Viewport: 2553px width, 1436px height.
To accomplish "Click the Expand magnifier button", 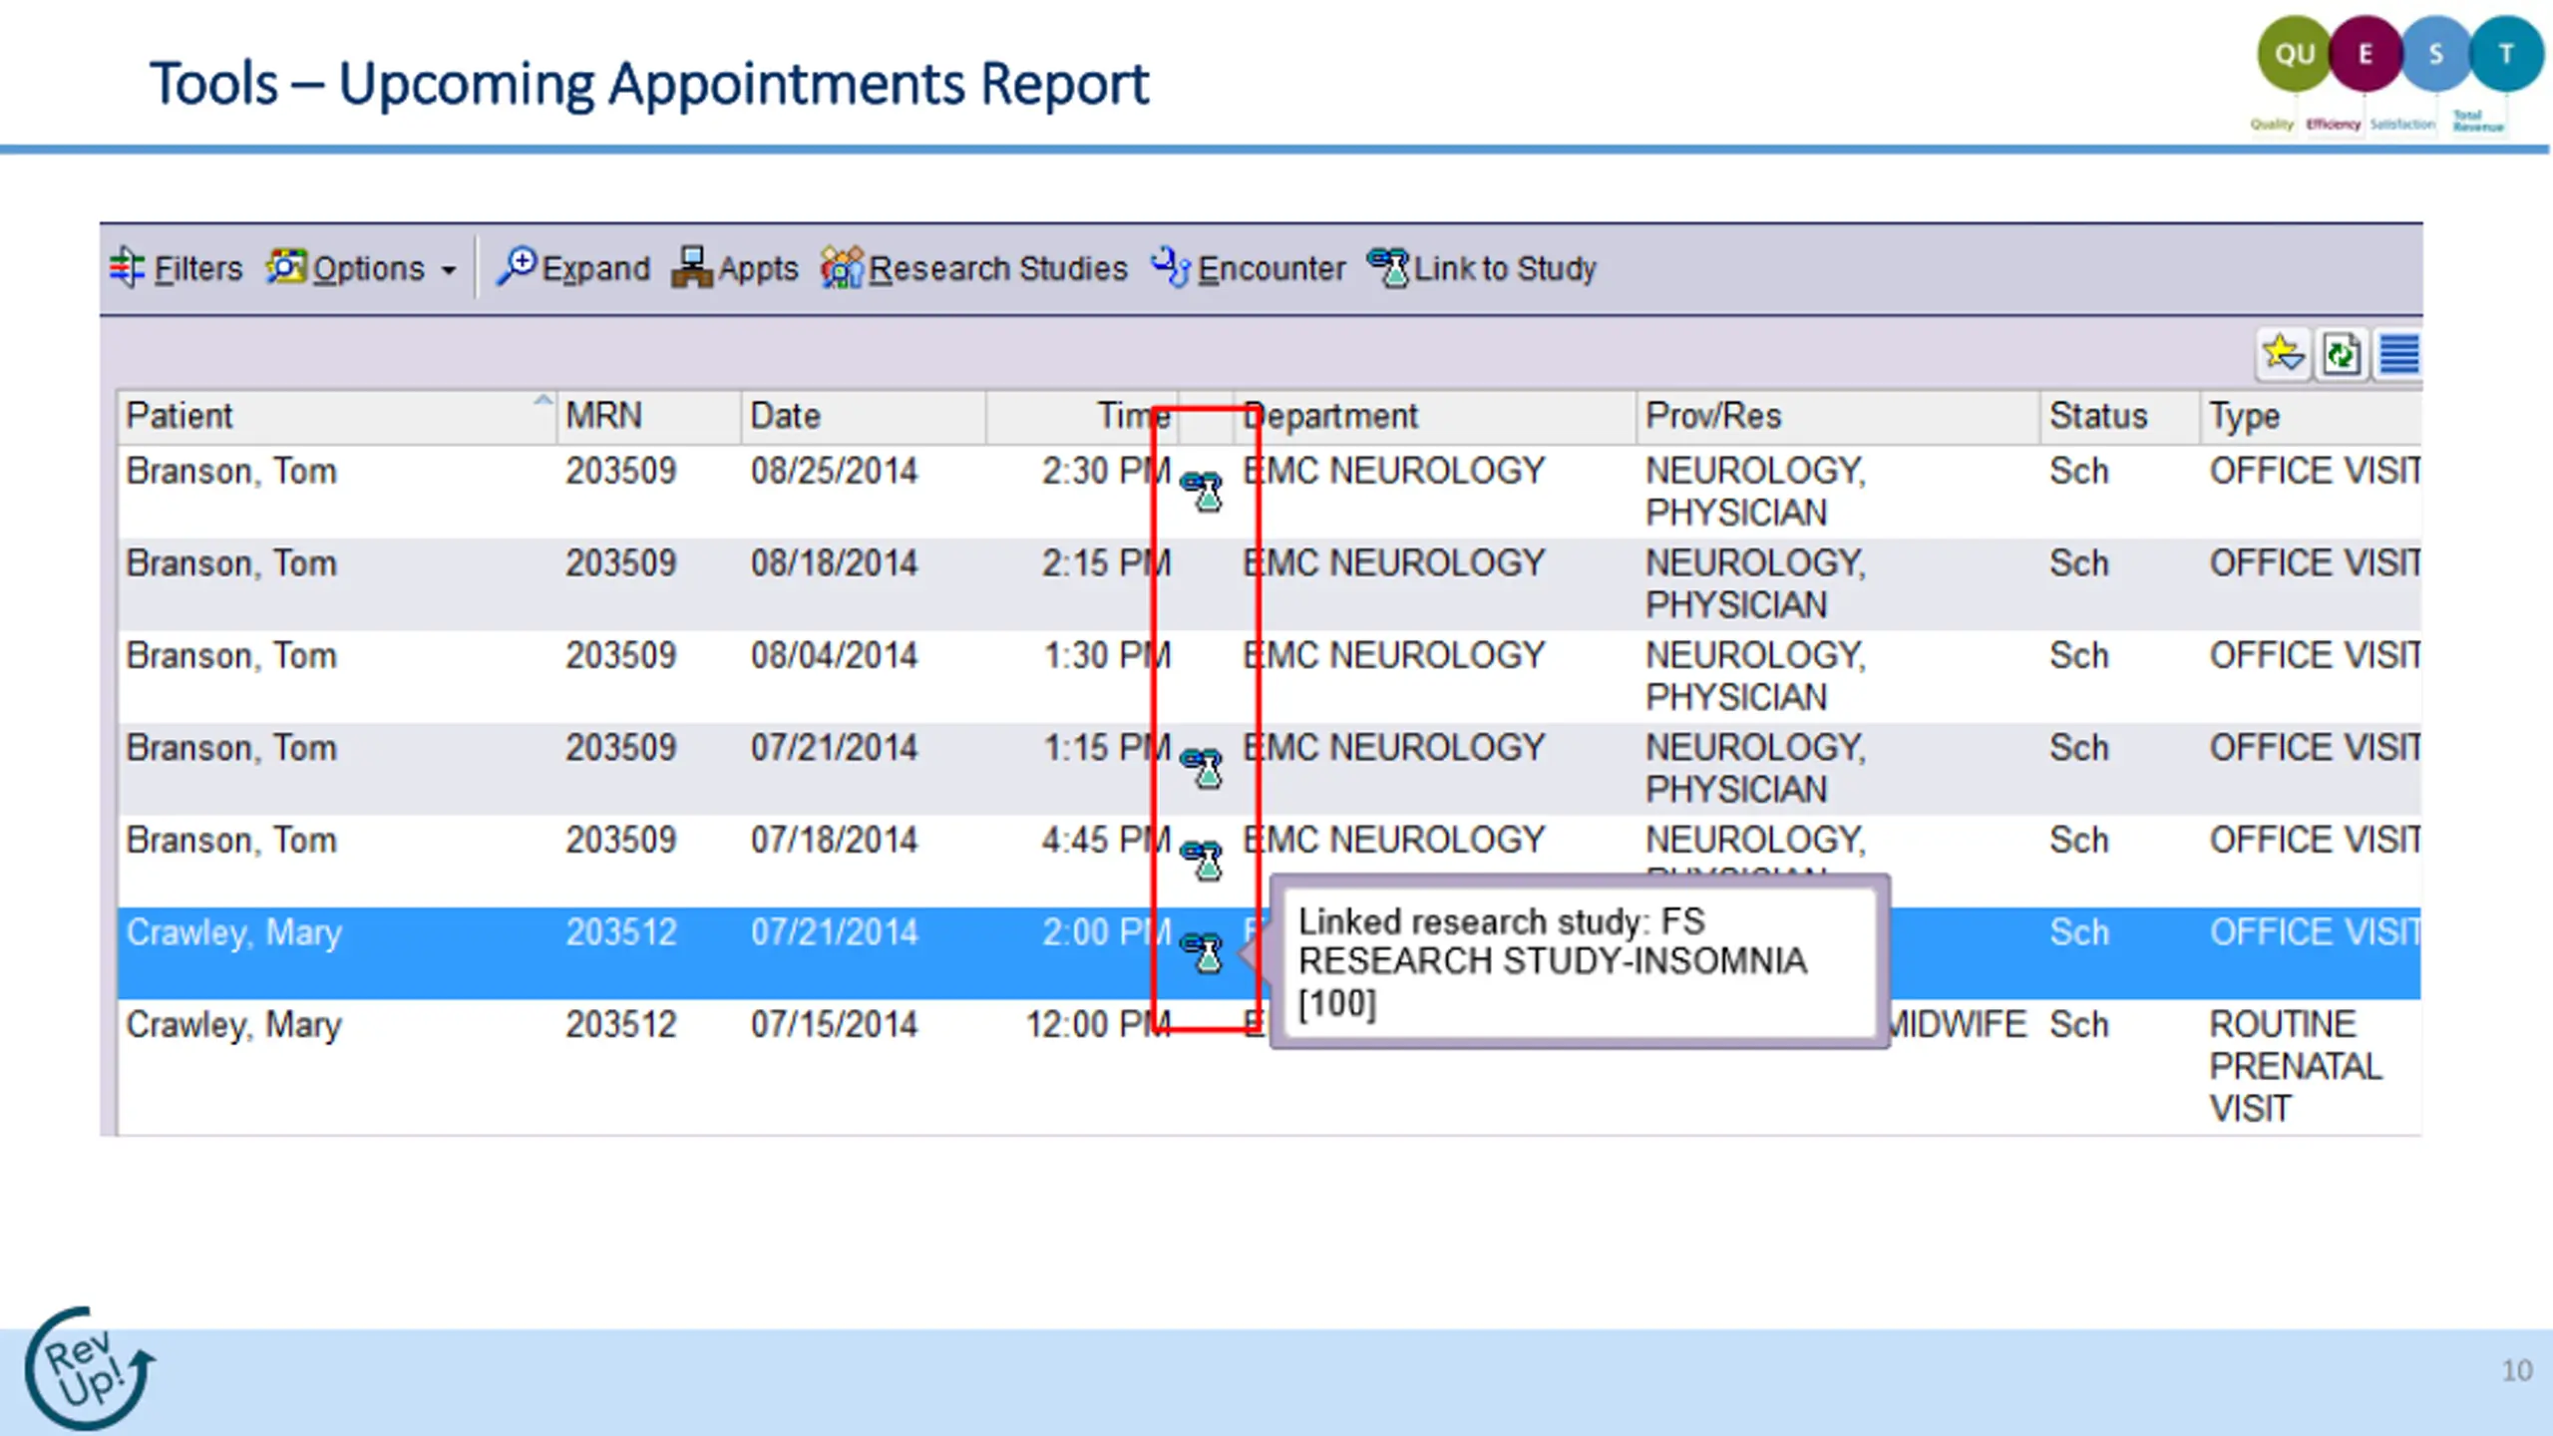I will [x=573, y=268].
